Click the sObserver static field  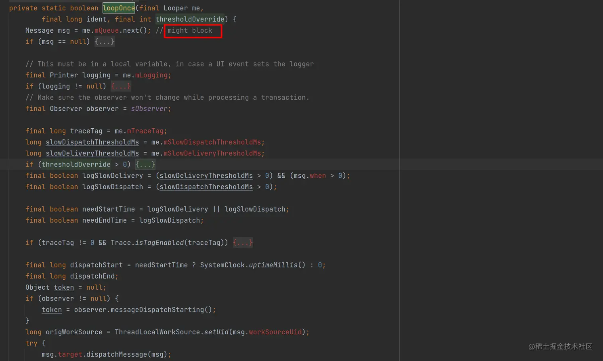(x=149, y=108)
